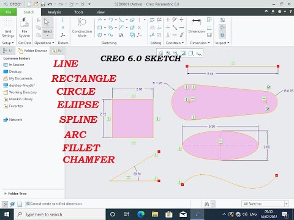This screenshot has height=220, width=294.
Task: Expand the Inspect group dropdown
Action: pos(222,43)
